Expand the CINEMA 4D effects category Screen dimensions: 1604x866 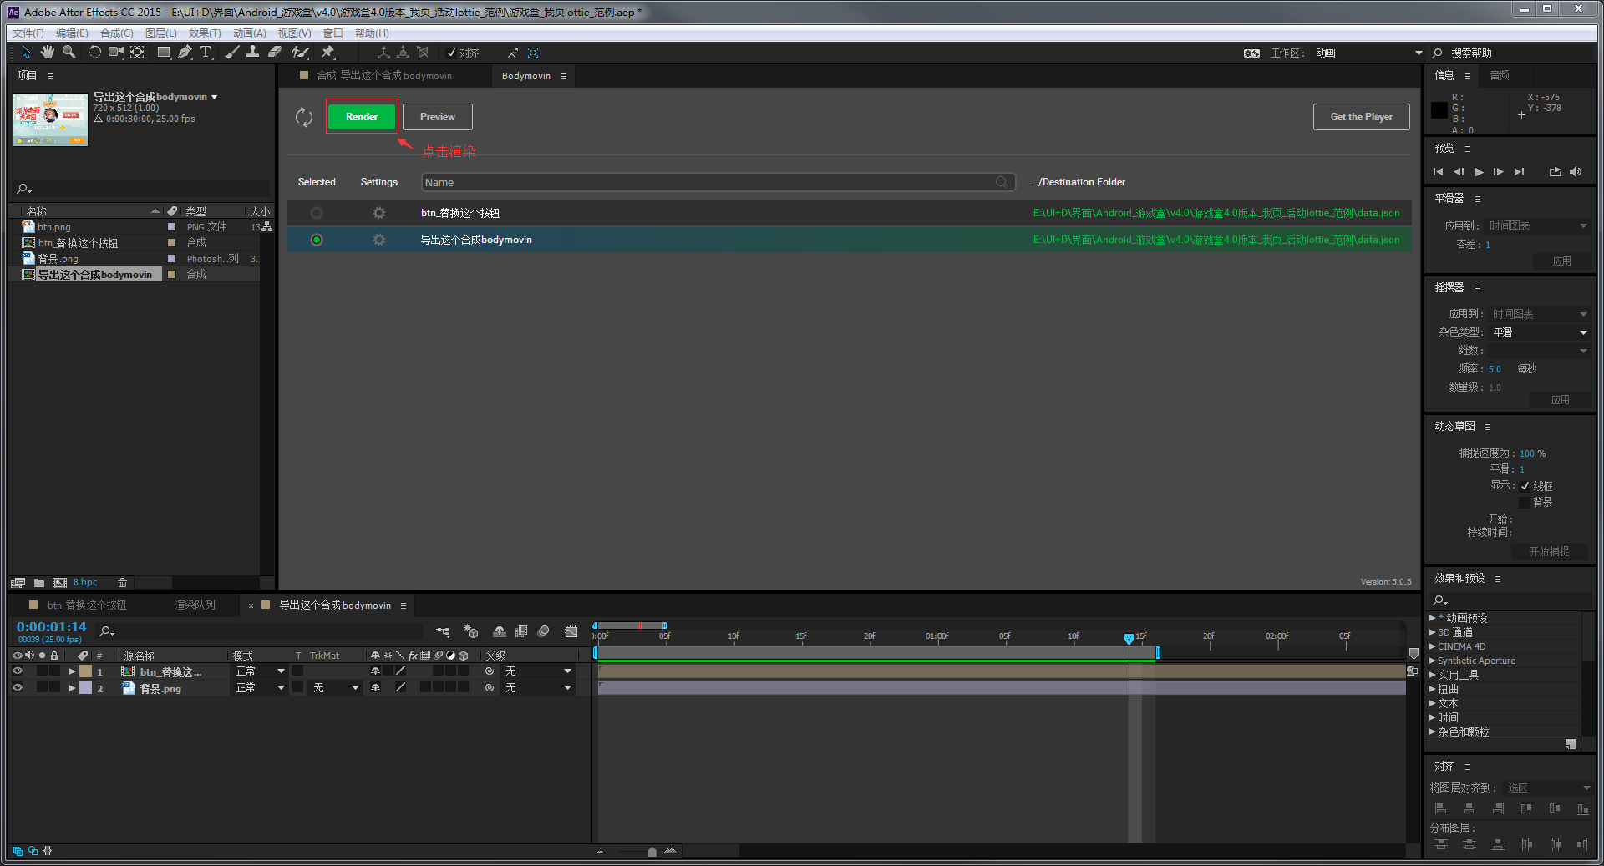click(1433, 646)
